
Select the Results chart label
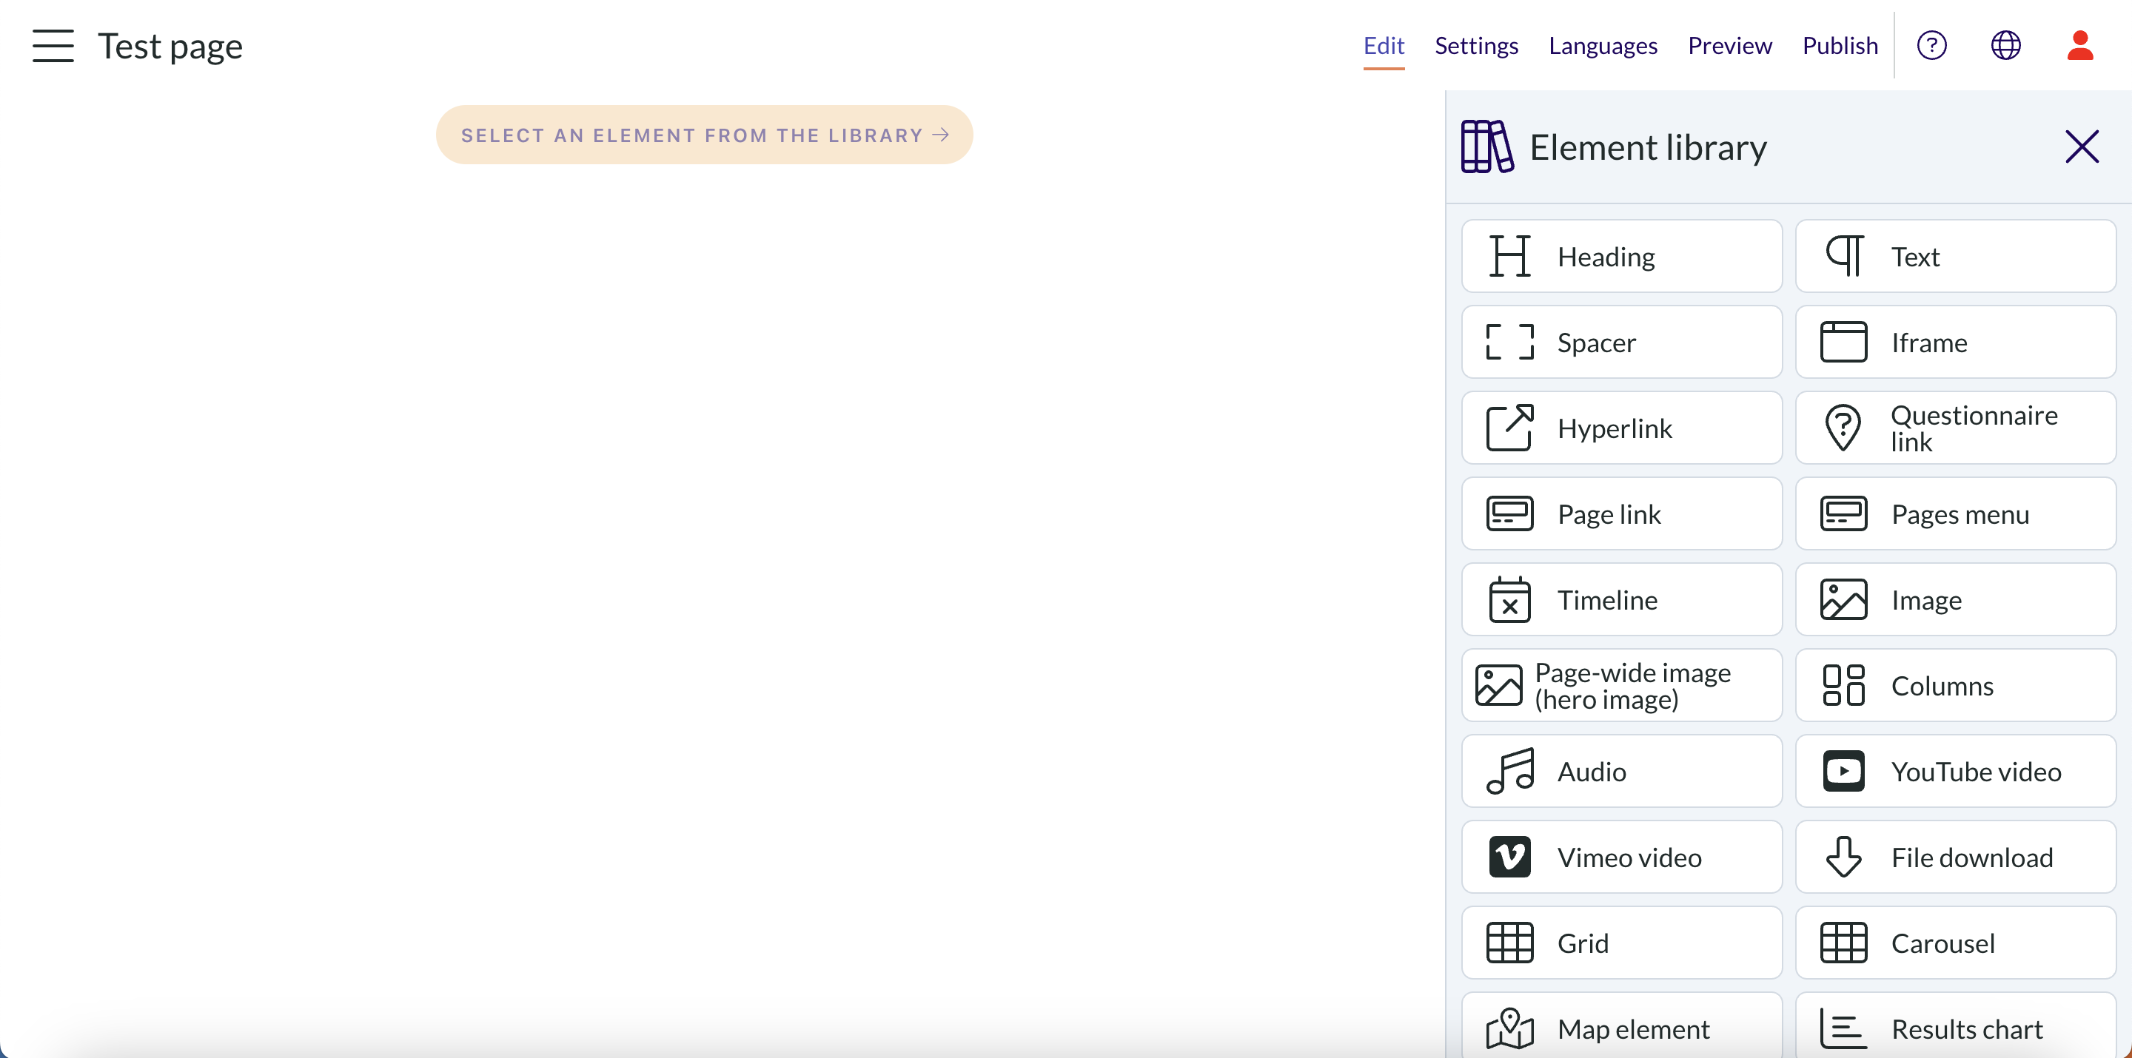(1966, 1029)
